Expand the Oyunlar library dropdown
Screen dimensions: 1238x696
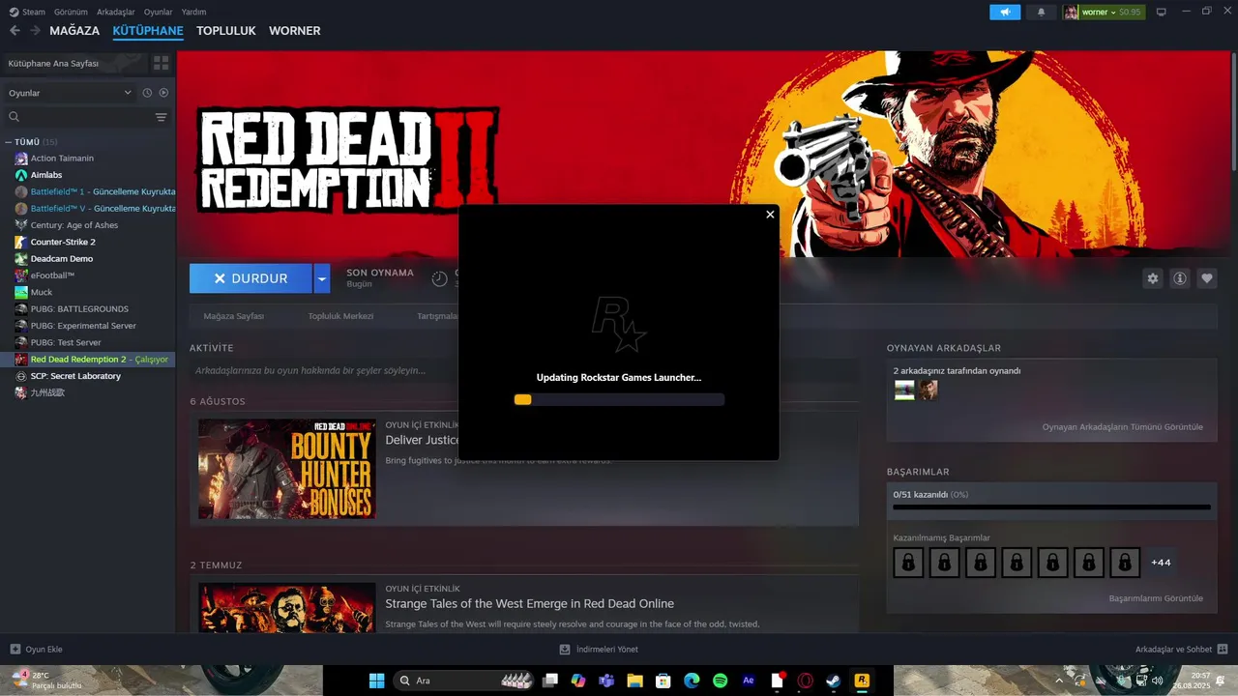tap(70, 93)
